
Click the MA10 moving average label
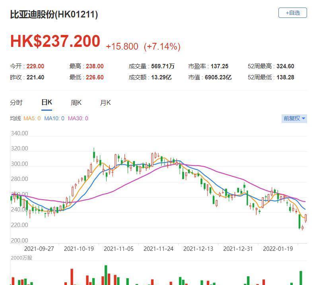click(x=54, y=118)
